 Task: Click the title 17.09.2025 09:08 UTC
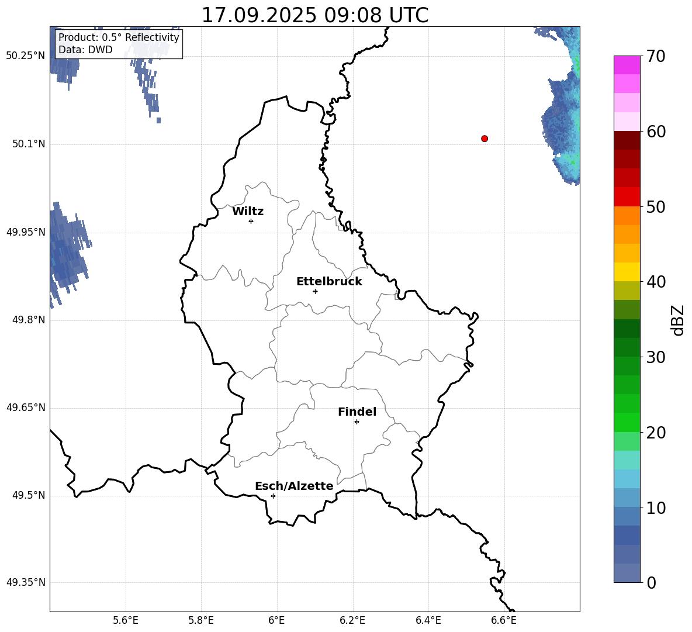[315, 15]
